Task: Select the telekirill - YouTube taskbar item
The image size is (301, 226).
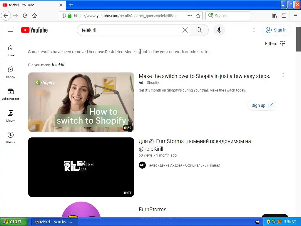Action: 54,222
